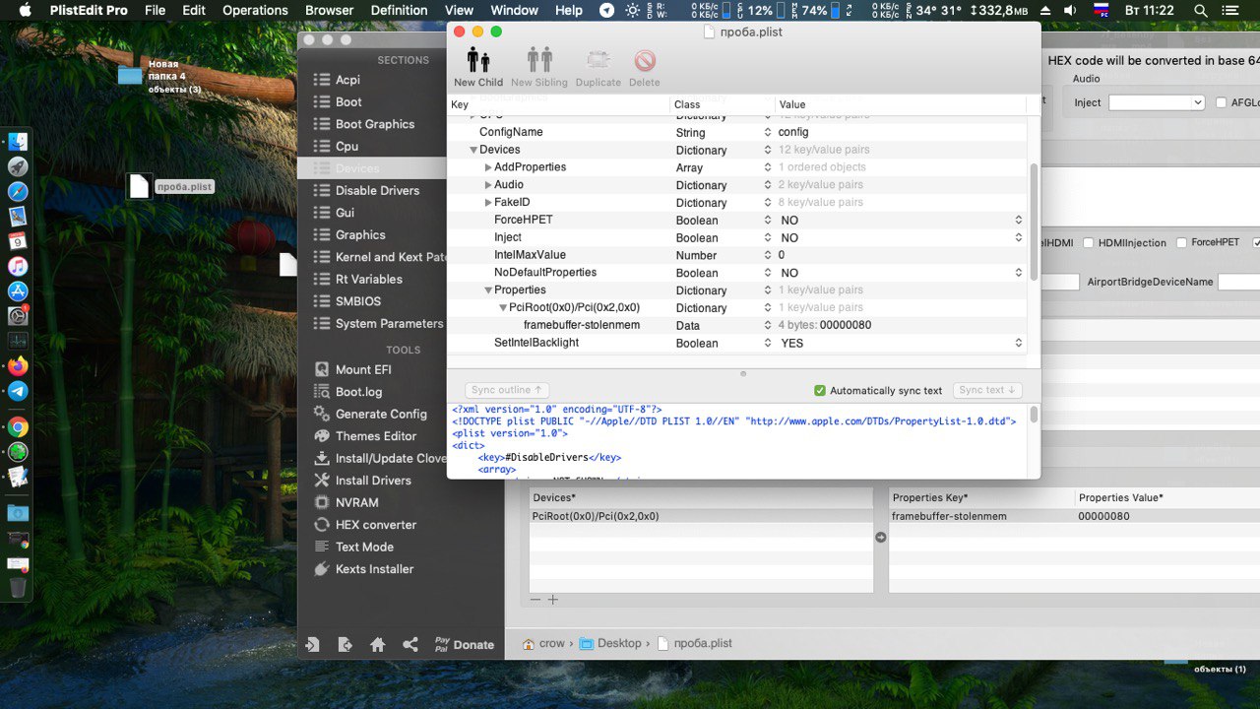Toggle the AFGLowPowerState checkbox beside the Audio Inject box

(1222, 102)
